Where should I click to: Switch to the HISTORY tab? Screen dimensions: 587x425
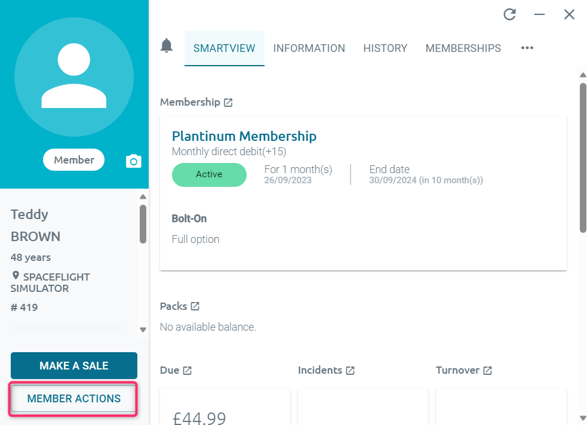point(385,48)
